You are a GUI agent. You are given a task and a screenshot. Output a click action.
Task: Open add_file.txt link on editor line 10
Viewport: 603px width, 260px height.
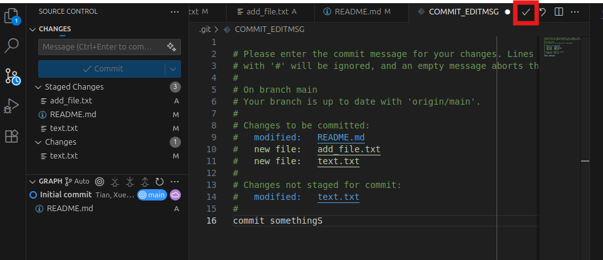(x=349, y=149)
